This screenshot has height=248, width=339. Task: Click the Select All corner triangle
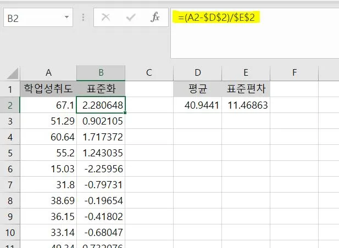pyautogui.click(x=13, y=74)
